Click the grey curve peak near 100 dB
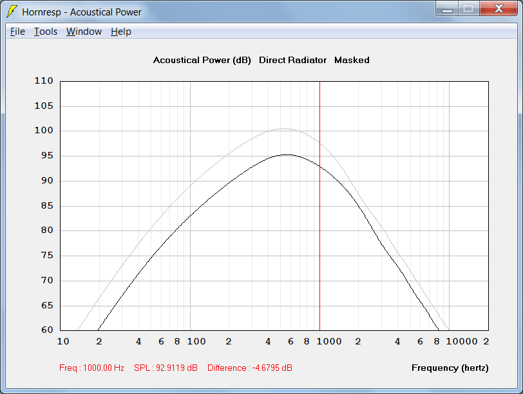 [x=283, y=128]
